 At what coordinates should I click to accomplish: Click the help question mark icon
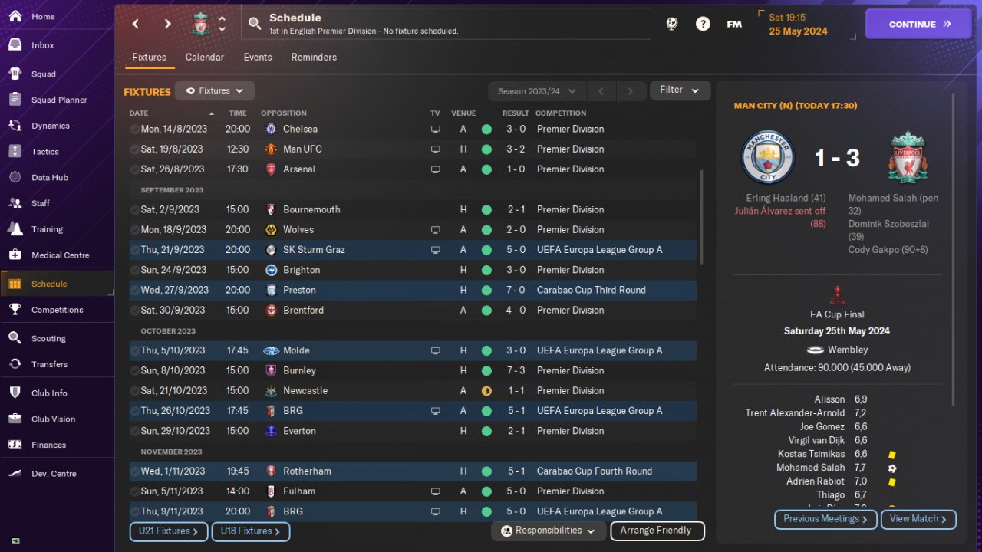703,24
